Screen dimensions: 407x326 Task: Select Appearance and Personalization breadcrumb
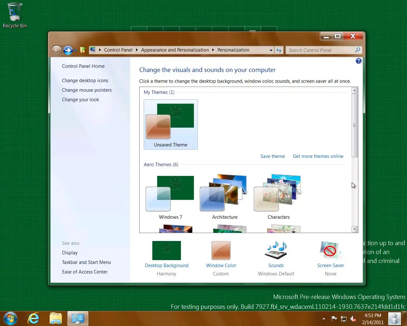coord(175,50)
